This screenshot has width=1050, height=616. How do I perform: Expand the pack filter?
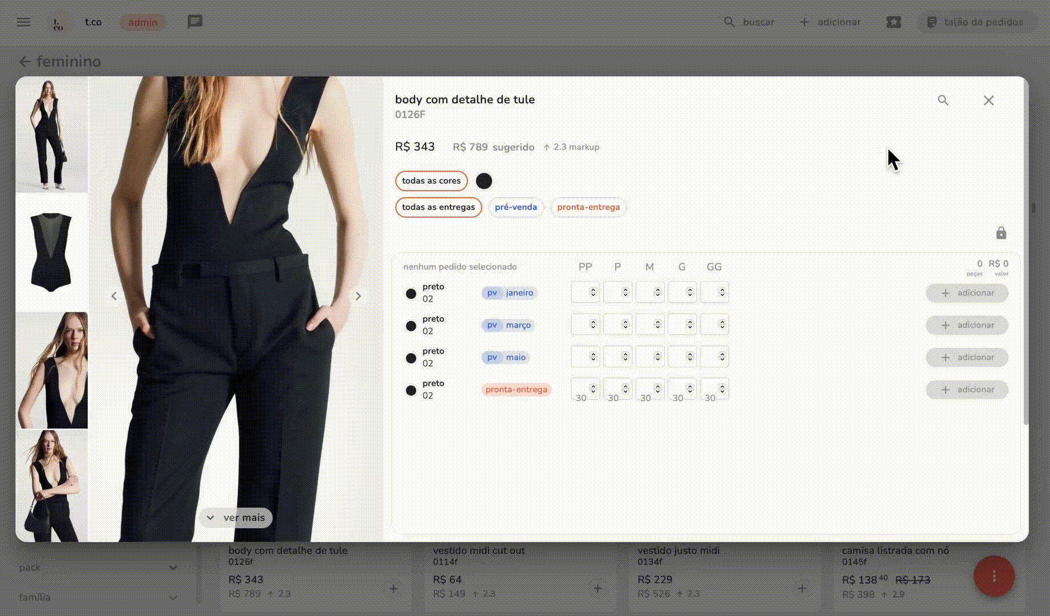click(x=173, y=568)
